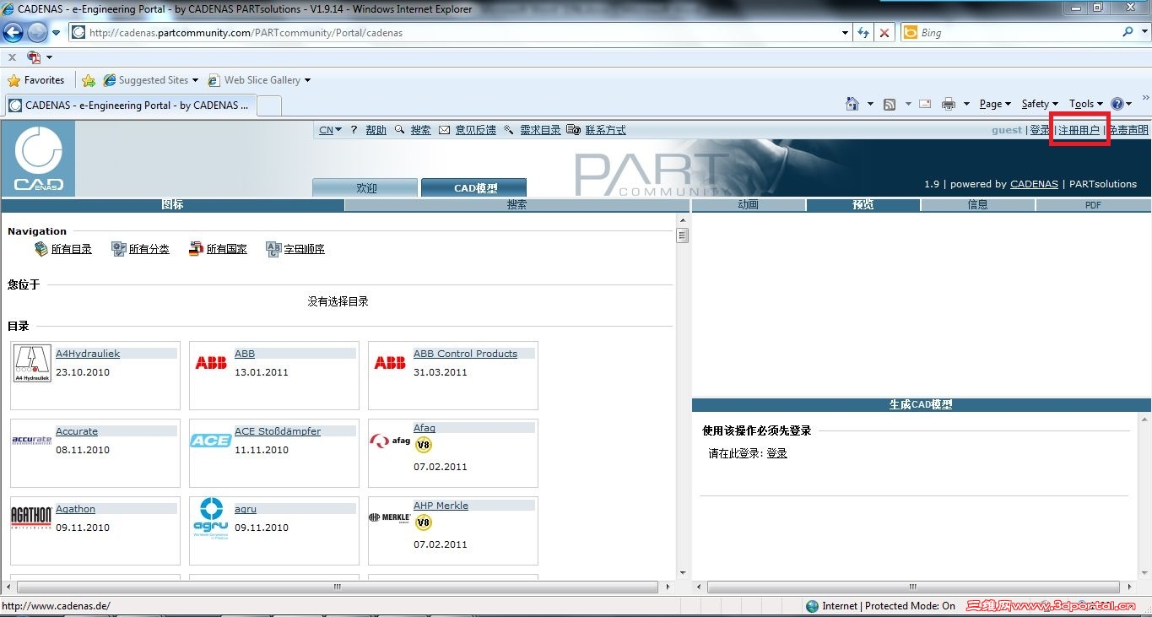Image resolution: width=1152 pixels, height=617 pixels.
Task: Open the ABB Control Products catalog link
Action: [x=465, y=354]
